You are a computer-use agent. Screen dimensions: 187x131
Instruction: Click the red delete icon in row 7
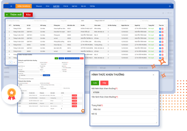(x=162, y=48)
